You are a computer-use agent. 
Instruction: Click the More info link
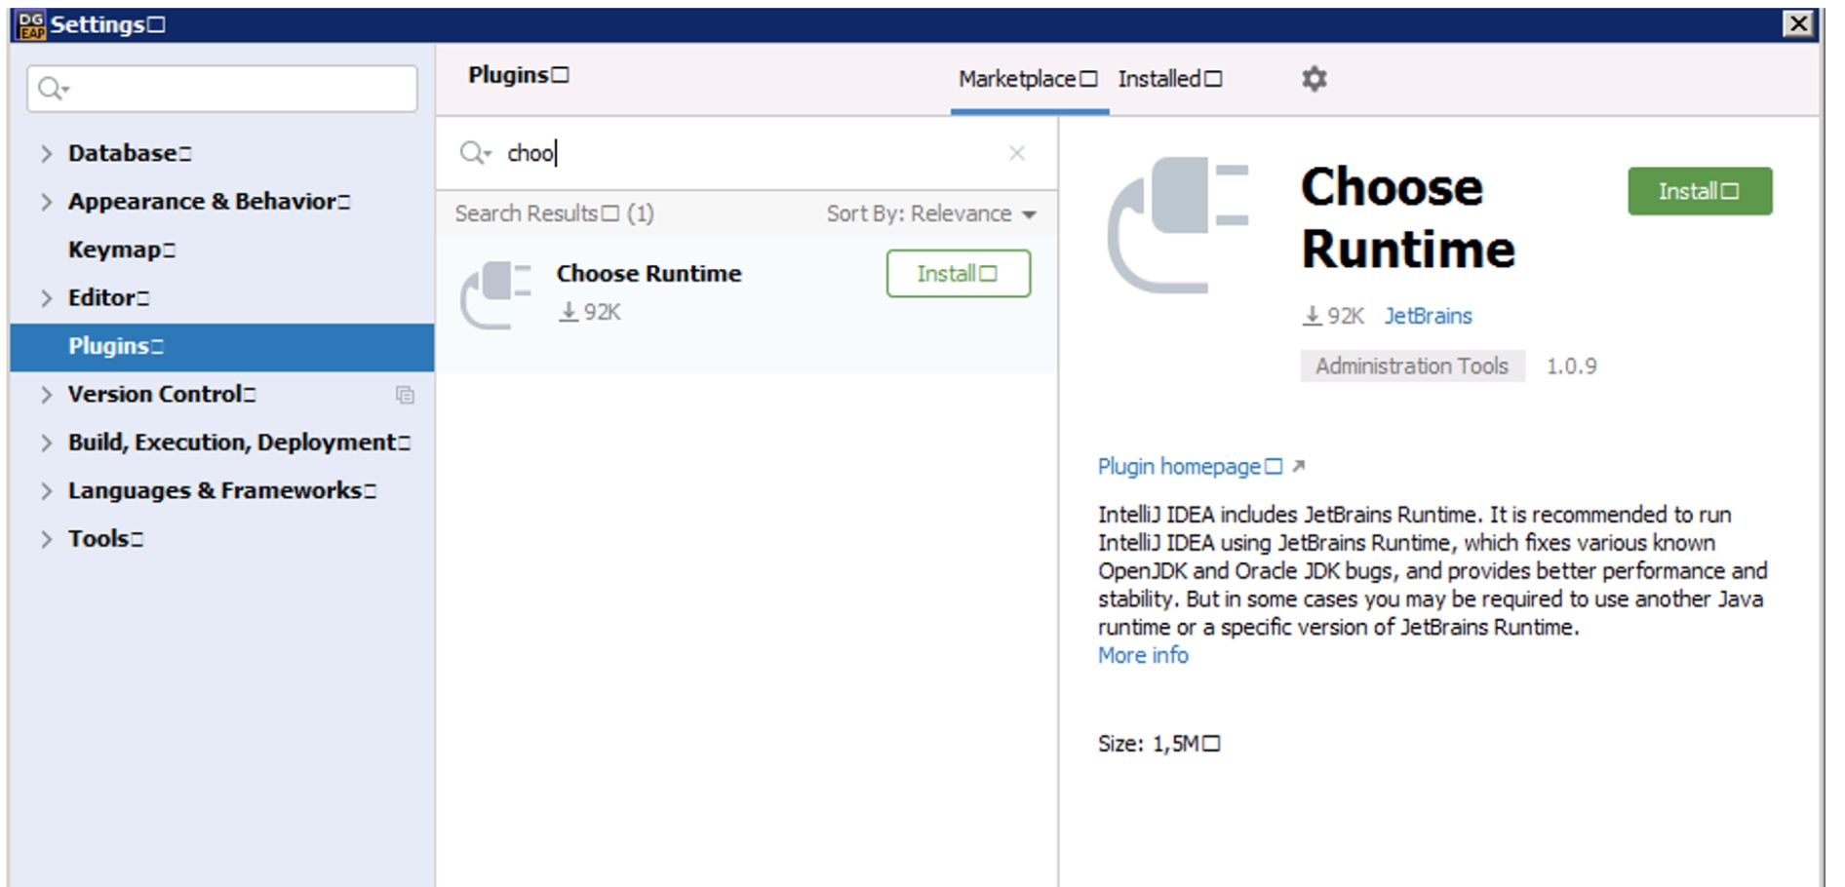(x=1143, y=655)
